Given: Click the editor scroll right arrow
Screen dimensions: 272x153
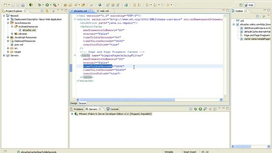Looking at the screenshot, I should coord(221,99).
